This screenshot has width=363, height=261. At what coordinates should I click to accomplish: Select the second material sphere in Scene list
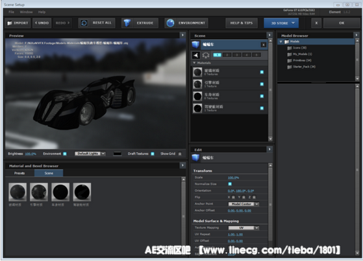(197, 84)
